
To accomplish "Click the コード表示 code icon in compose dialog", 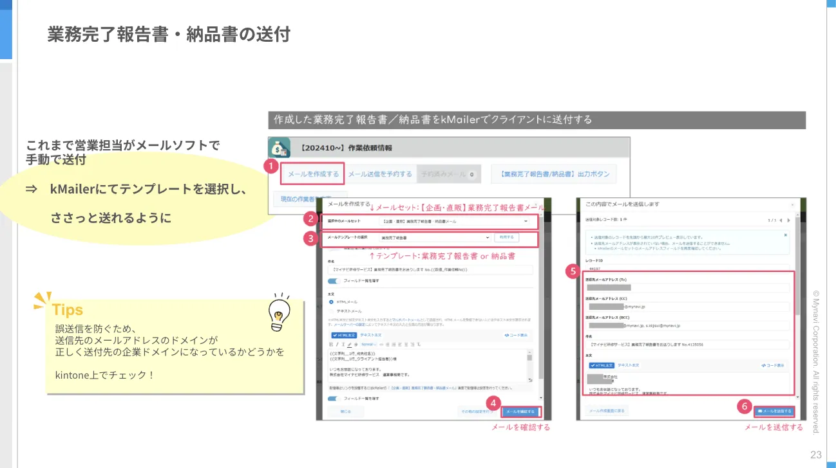I will (517, 335).
